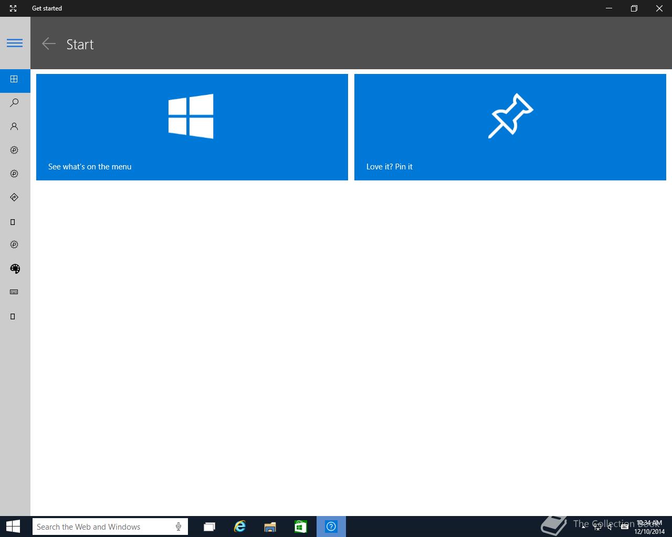Click the small rectangle icon below the keyboard icon

[x=13, y=316]
